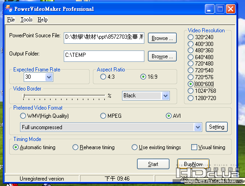Click the status bar time 09:46

[x=117, y=179]
